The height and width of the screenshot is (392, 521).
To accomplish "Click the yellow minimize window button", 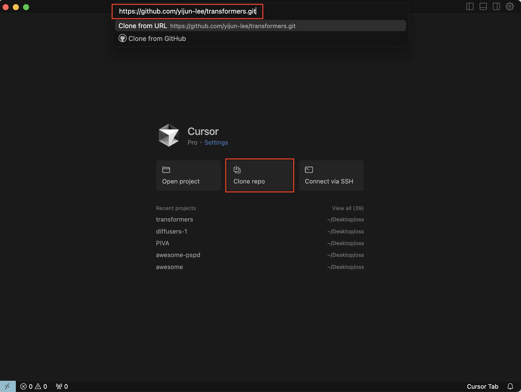I will pos(16,7).
